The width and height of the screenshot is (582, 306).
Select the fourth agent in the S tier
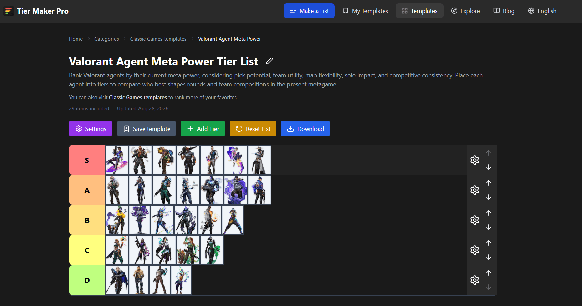click(x=188, y=160)
